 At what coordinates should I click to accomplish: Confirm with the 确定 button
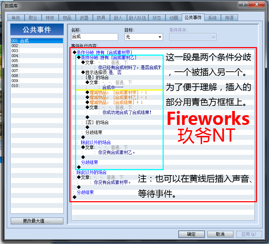[191, 234]
